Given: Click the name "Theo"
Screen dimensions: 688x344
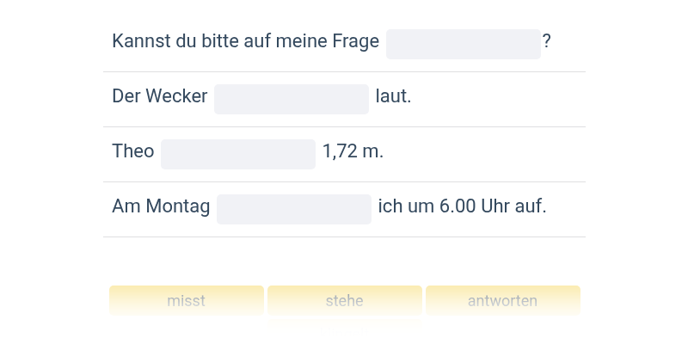Looking at the screenshot, I should (x=133, y=151).
